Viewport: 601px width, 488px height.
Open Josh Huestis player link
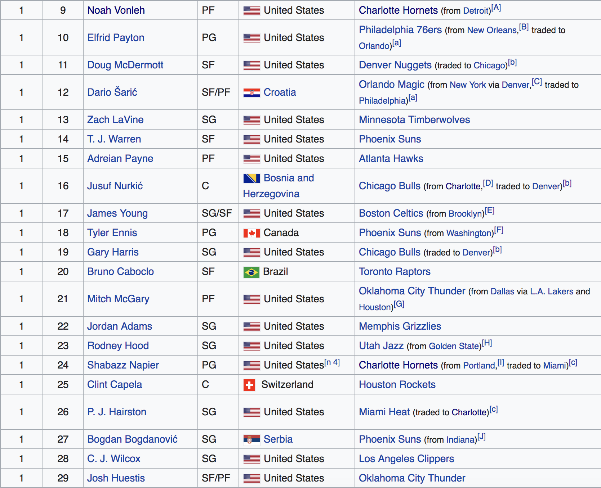pos(116,478)
